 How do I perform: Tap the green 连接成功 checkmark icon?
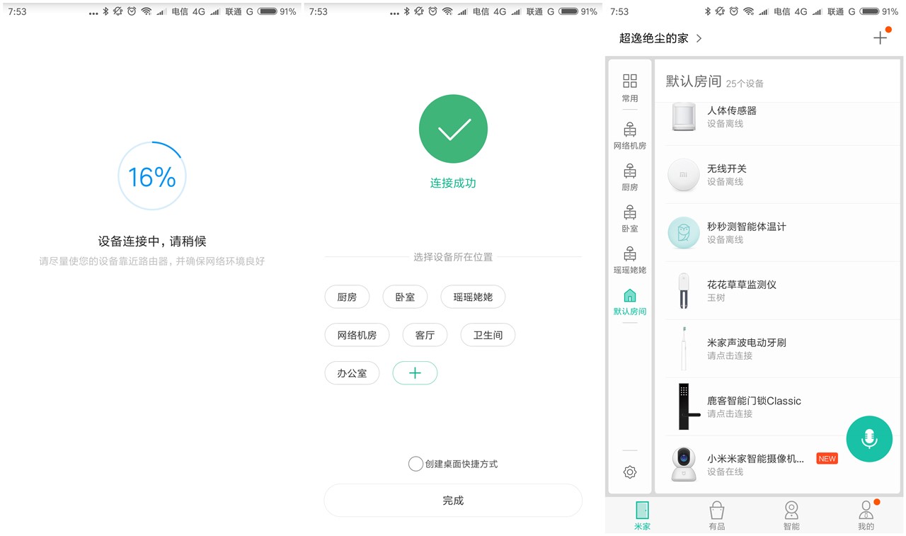coord(453,129)
